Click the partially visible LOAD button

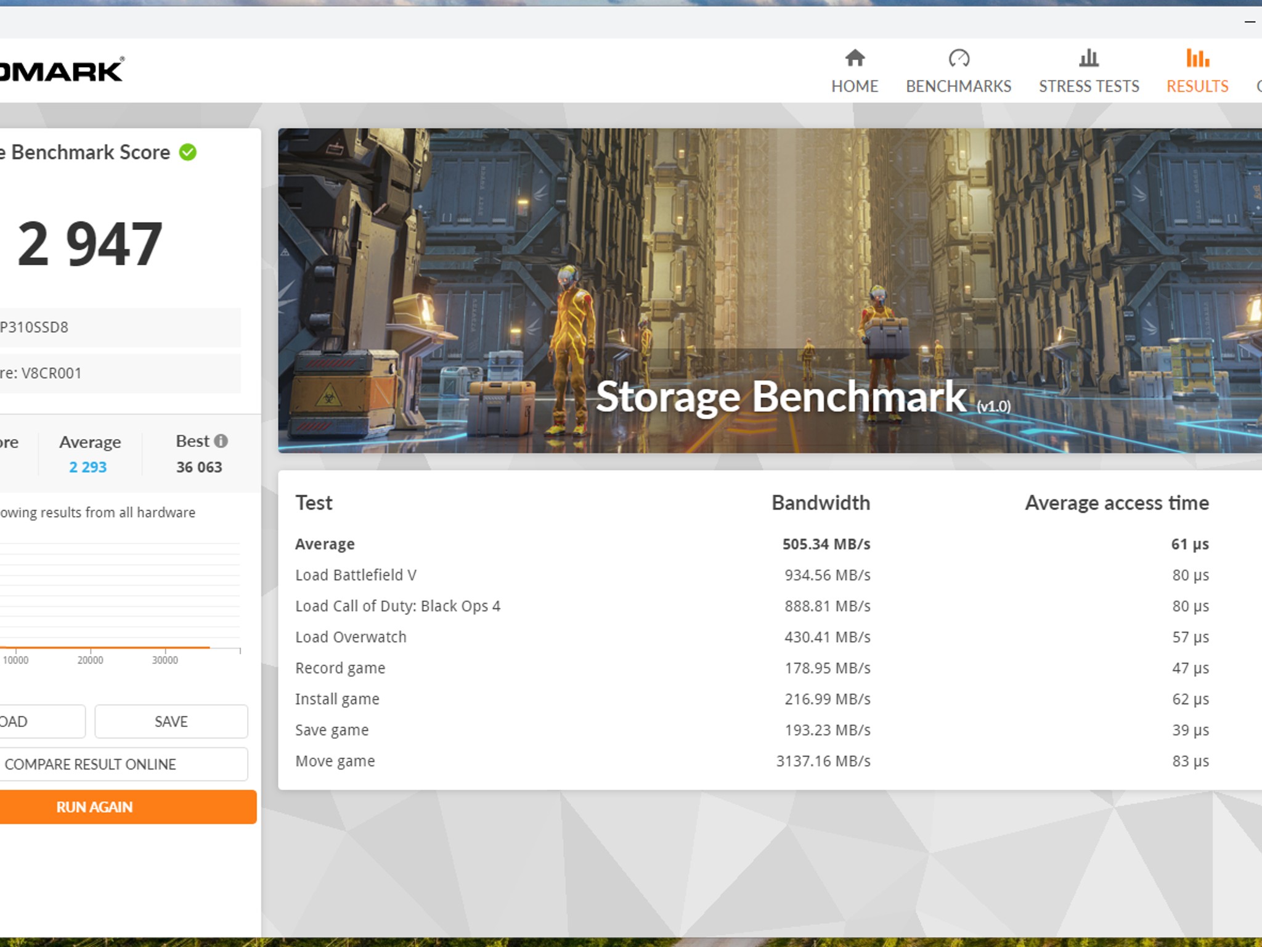42,721
